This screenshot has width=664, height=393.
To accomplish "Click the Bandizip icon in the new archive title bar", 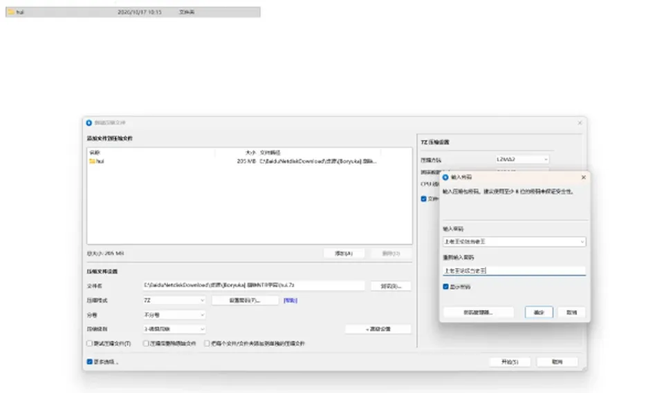I will 89,123.
